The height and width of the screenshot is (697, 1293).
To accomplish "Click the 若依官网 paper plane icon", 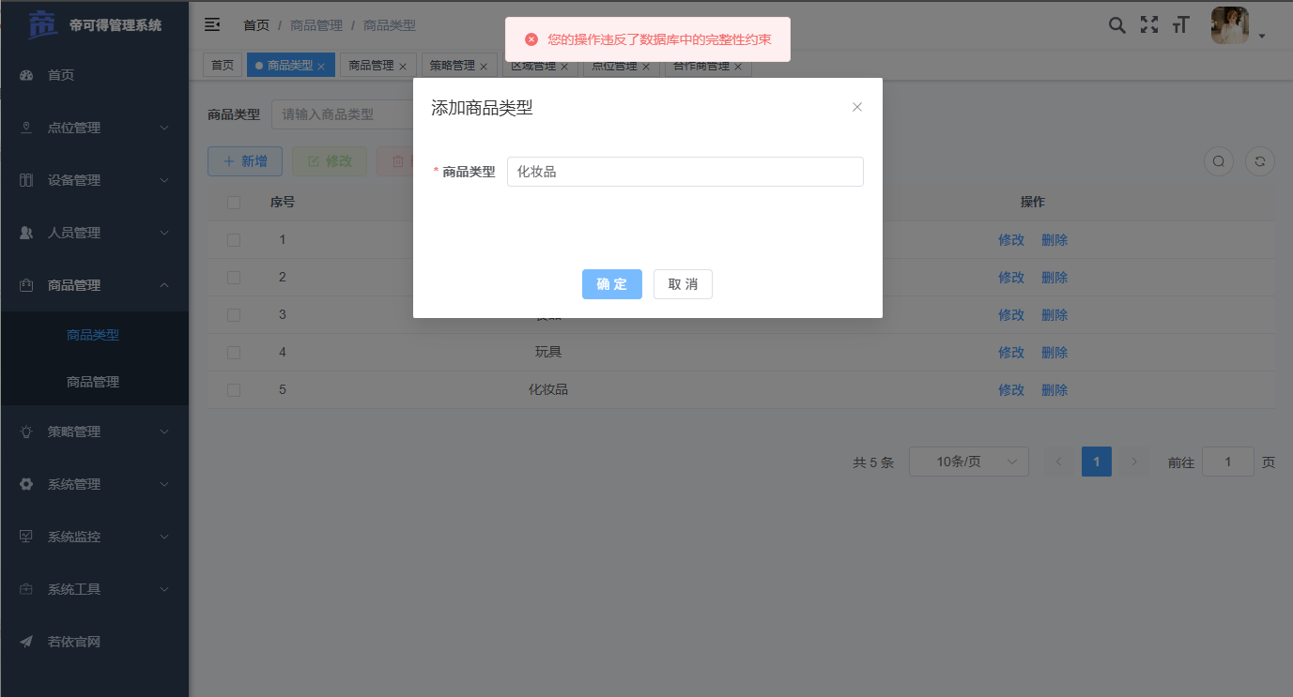I will point(24,642).
